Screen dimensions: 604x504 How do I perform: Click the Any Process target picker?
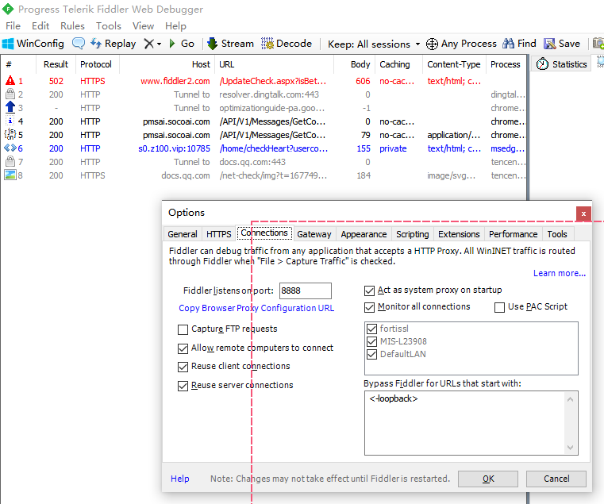click(x=461, y=44)
